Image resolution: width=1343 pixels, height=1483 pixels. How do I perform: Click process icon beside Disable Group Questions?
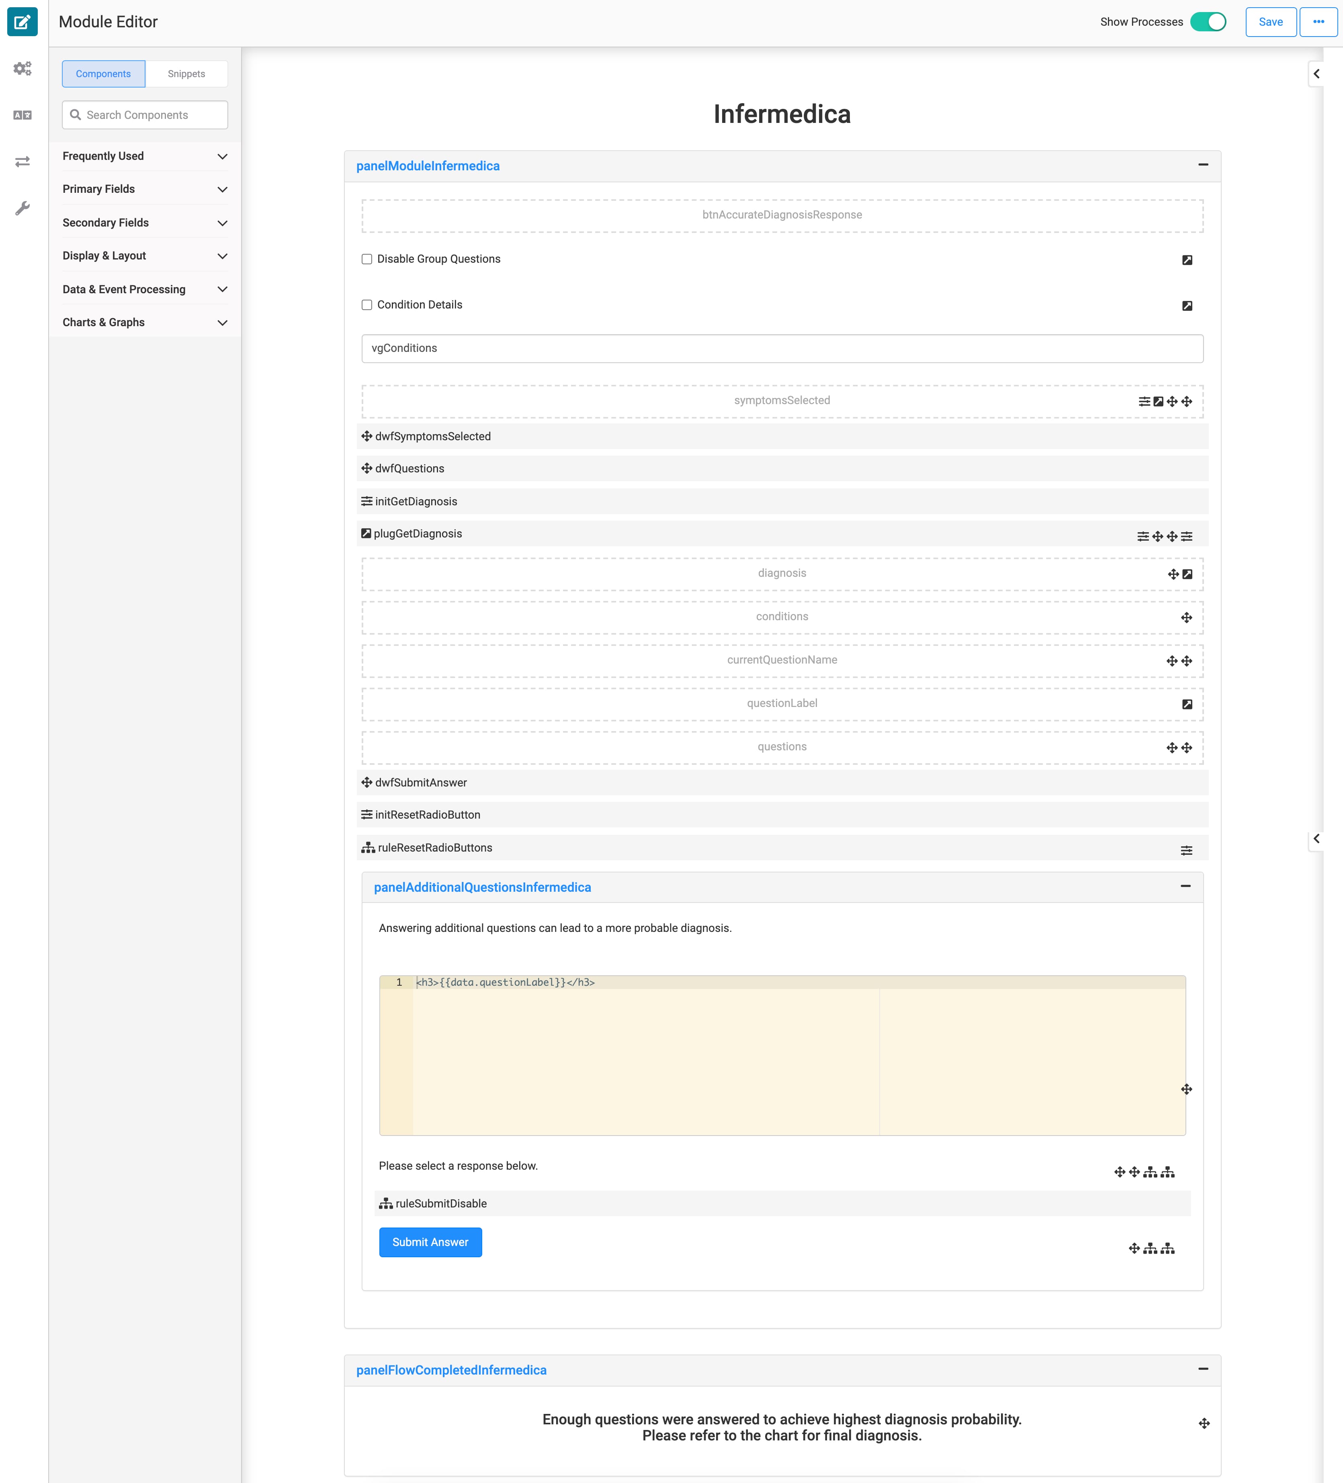tap(1187, 259)
